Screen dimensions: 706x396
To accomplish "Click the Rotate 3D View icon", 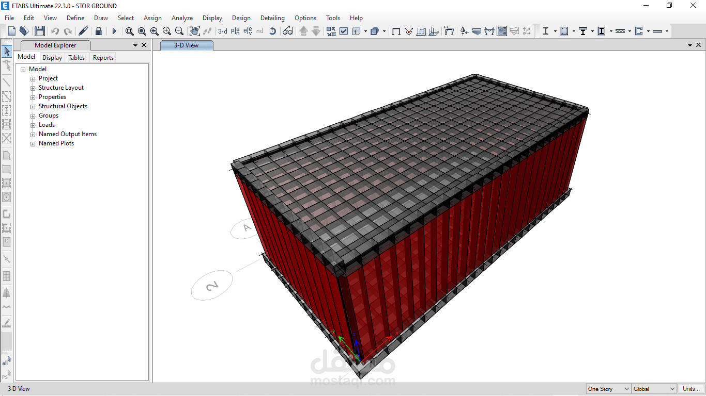I will point(273,31).
